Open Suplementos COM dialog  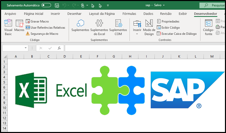pos(118,27)
